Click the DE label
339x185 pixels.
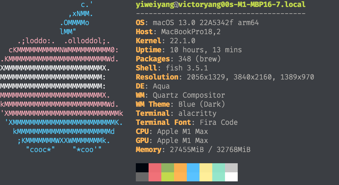pyautogui.click(x=140, y=86)
